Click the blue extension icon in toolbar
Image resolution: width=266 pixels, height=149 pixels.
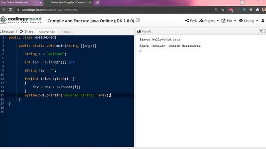click(x=244, y=10)
